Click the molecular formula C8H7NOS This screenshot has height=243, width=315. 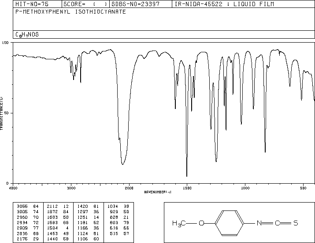[x=27, y=35]
